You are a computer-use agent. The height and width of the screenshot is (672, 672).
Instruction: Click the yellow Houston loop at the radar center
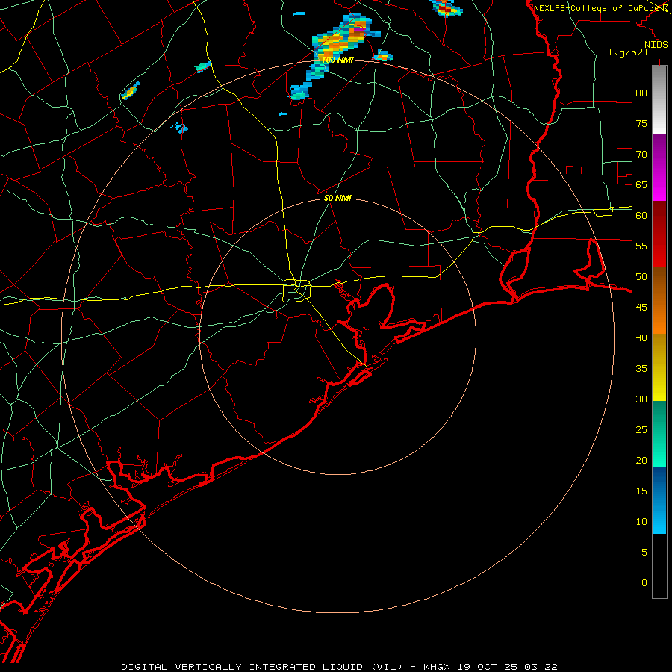296,291
